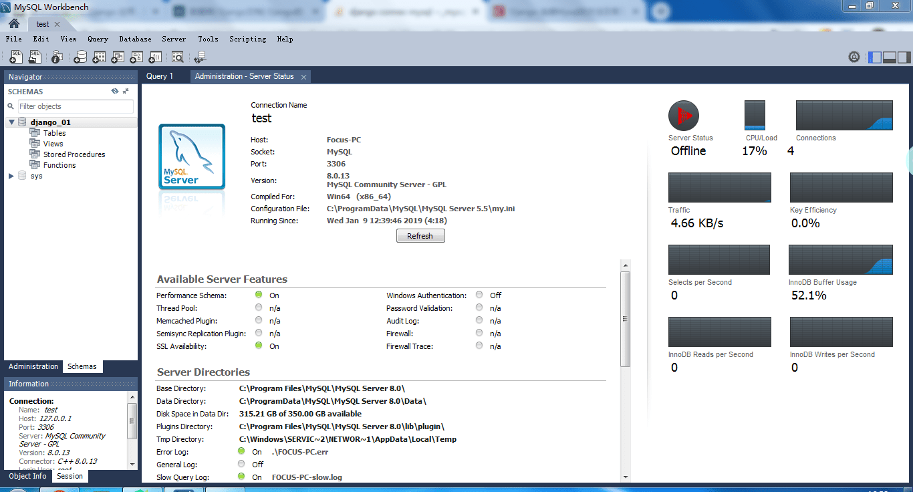Screen dimensions: 913x492
Task: Click the Stored Procedures folder icon
Action: [x=35, y=154]
